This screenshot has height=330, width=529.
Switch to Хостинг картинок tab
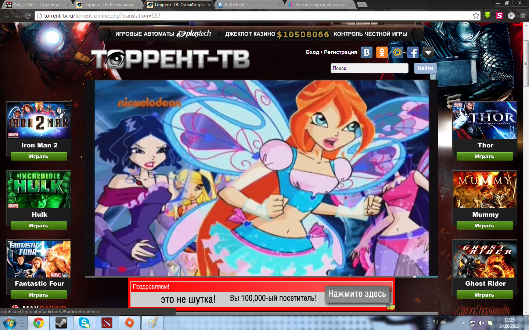coord(319,5)
